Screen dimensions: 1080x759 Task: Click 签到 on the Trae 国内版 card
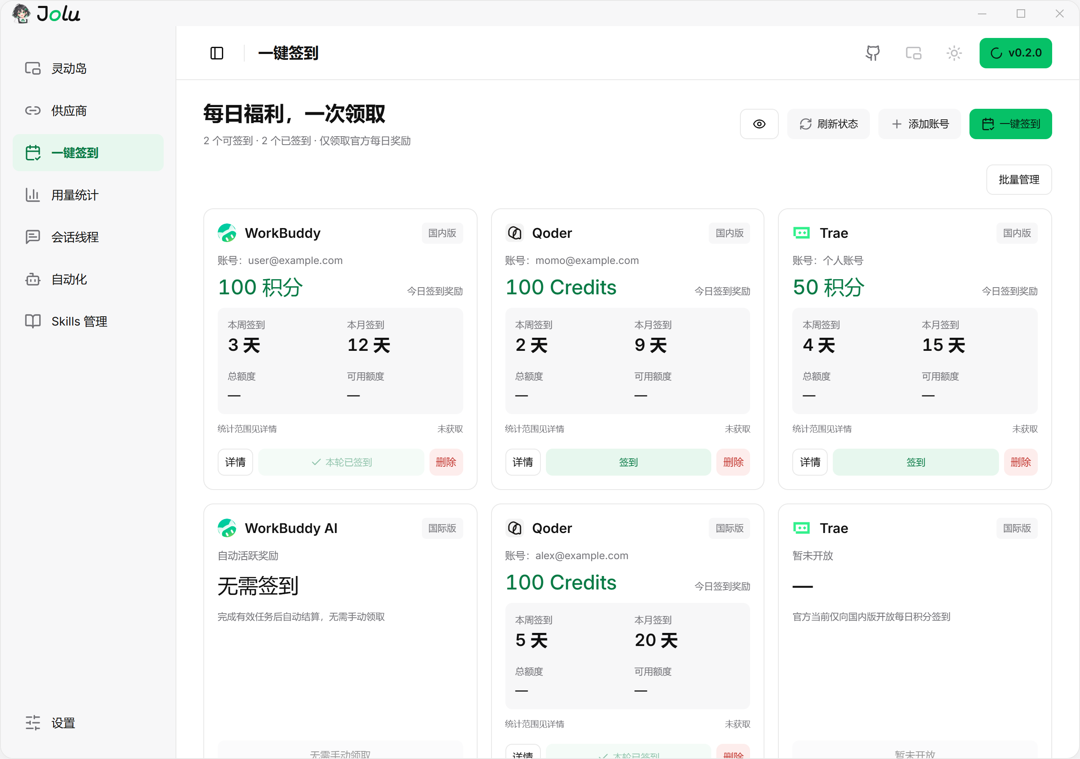(x=916, y=462)
